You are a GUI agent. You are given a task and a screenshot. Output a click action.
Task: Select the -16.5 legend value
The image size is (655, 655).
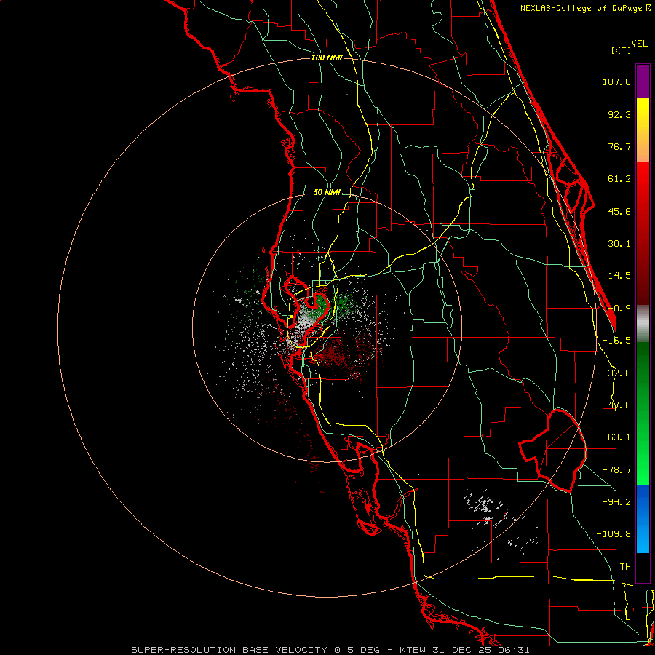coord(616,341)
